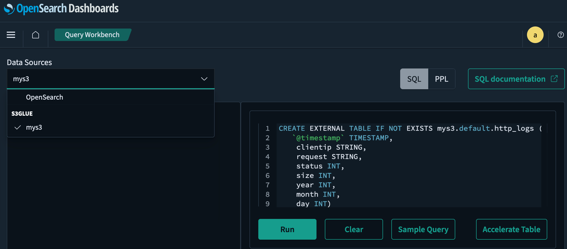Click the CREATE EXTERNAL TABLE line in editor
This screenshot has width=567, height=249.
click(411, 128)
